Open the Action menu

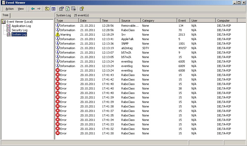coord(10,9)
